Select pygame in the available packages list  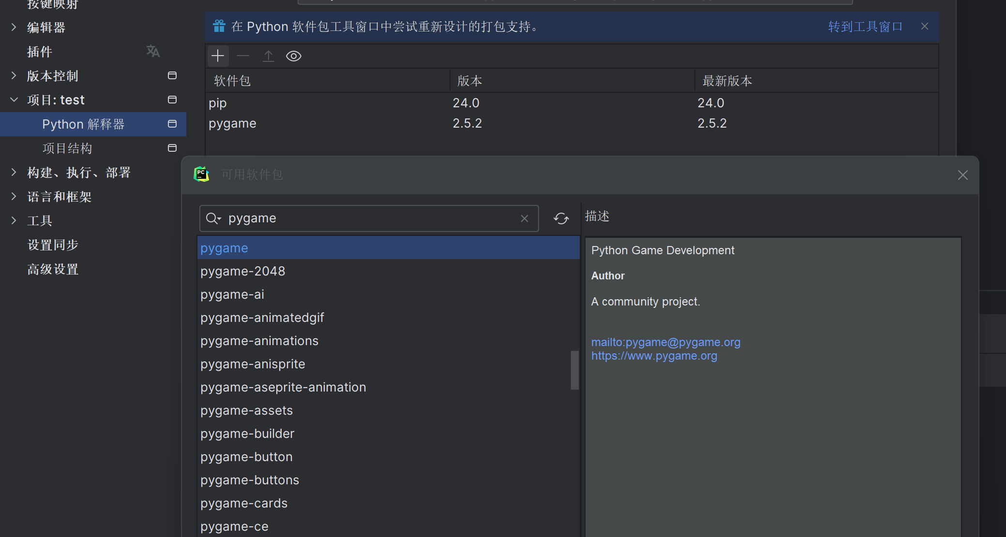click(388, 248)
